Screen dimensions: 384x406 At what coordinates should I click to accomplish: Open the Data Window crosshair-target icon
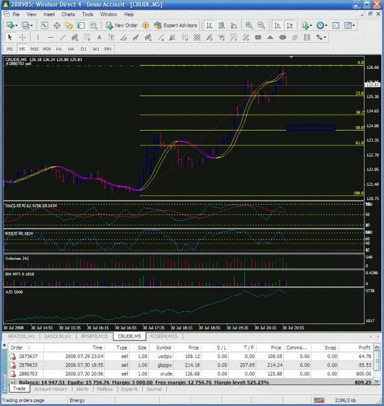click(x=57, y=25)
